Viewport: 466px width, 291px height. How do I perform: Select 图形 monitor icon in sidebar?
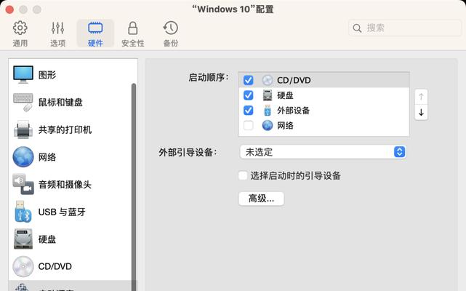click(23, 75)
